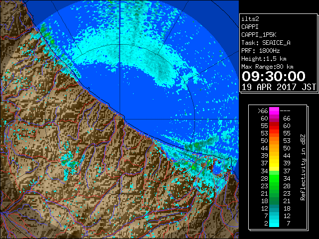Choose the cyan 2–7 dBZ swatch

coord(274,223)
